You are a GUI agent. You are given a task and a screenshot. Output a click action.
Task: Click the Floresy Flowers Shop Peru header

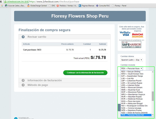[x=80, y=16]
